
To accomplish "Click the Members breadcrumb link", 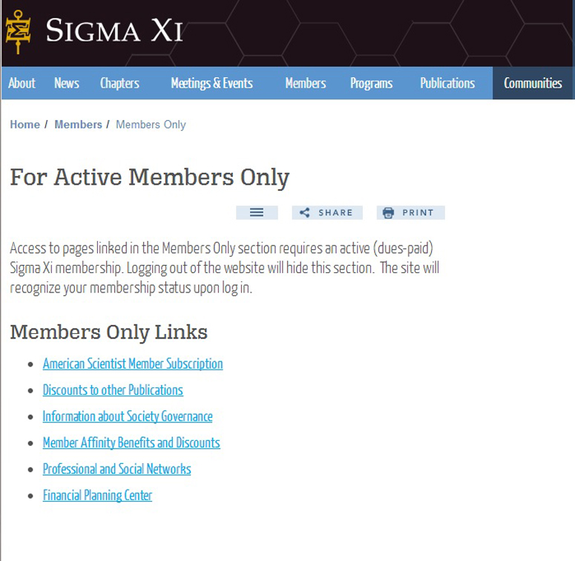I will 78,125.
